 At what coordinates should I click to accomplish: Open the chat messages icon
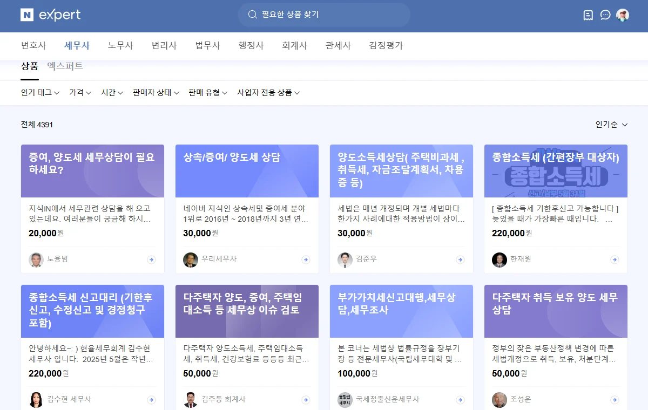coord(605,15)
